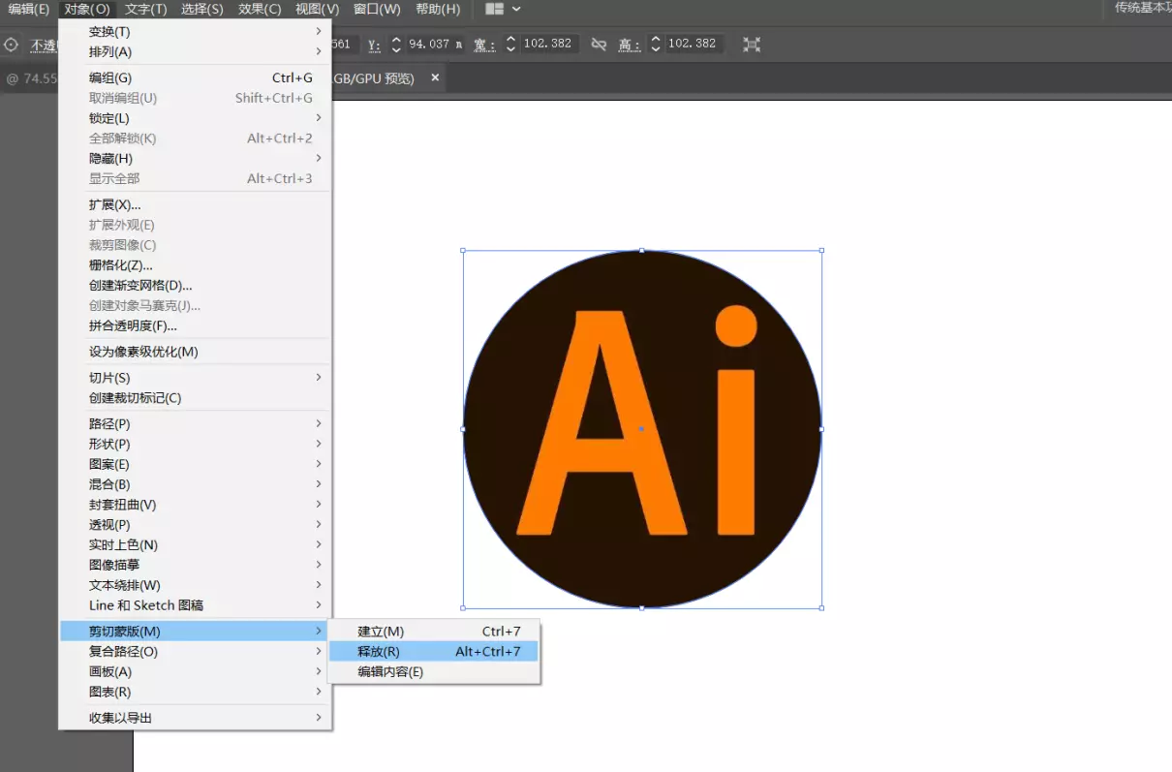Screen dimensions: 1172x772
Task: Select Release (释放) in clipping mask submenu
Action: point(379,652)
